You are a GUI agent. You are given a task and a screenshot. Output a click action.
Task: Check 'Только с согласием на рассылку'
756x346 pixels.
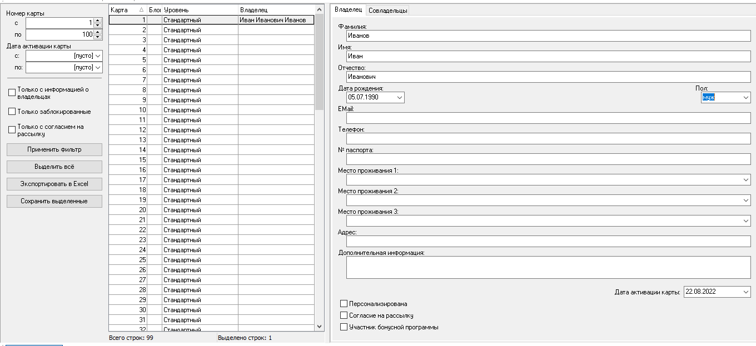[x=12, y=130]
